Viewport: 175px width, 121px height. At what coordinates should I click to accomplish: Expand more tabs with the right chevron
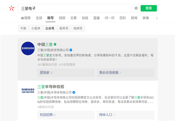(x=157, y=18)
